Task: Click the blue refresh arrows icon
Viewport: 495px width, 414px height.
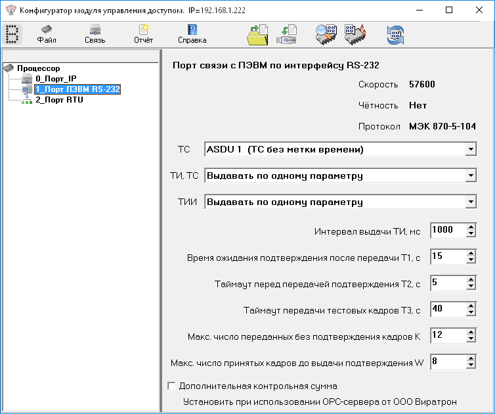Action: [395, 34]
